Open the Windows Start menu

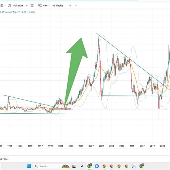(29, 166)
